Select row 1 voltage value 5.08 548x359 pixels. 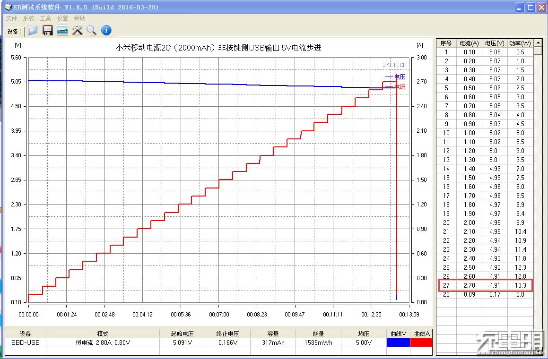coord(495,52)
